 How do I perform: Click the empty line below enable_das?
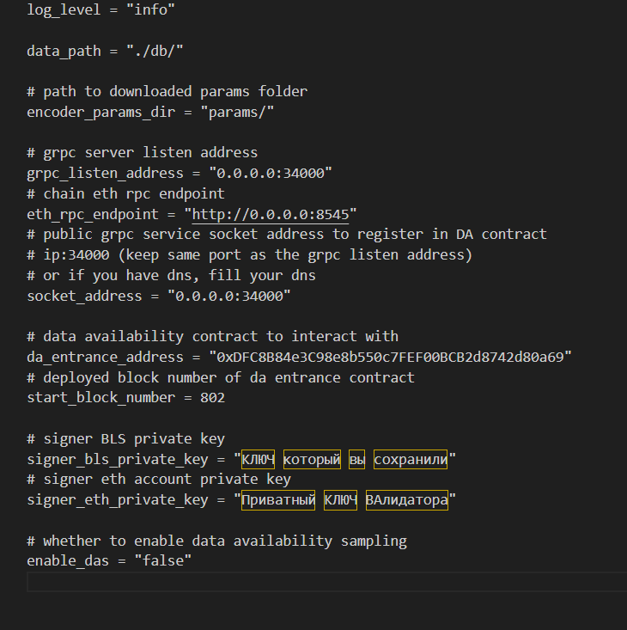click(x=326, y=582)
